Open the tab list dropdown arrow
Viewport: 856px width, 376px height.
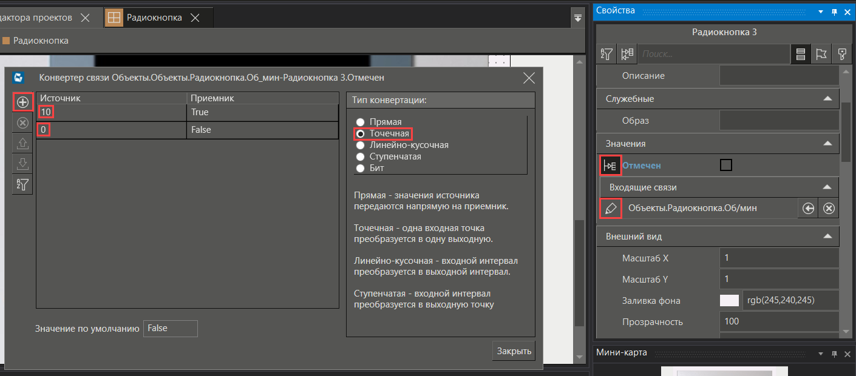tap(578, 18)
